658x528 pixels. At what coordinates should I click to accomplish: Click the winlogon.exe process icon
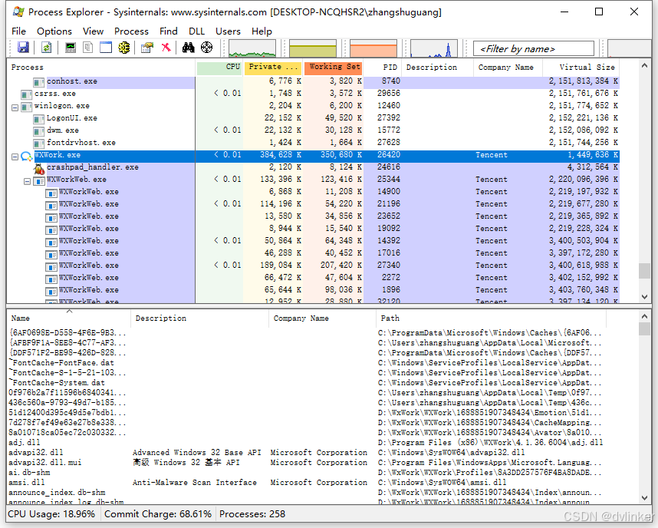coord(26,107)
